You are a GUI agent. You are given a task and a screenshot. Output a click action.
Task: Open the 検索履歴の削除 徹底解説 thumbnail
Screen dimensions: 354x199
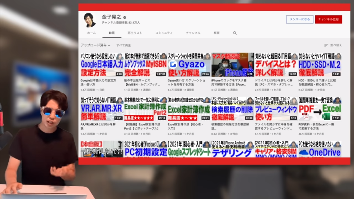click(x=233, y=109)
